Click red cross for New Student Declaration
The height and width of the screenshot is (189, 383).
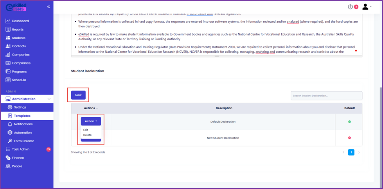point(349,138)
